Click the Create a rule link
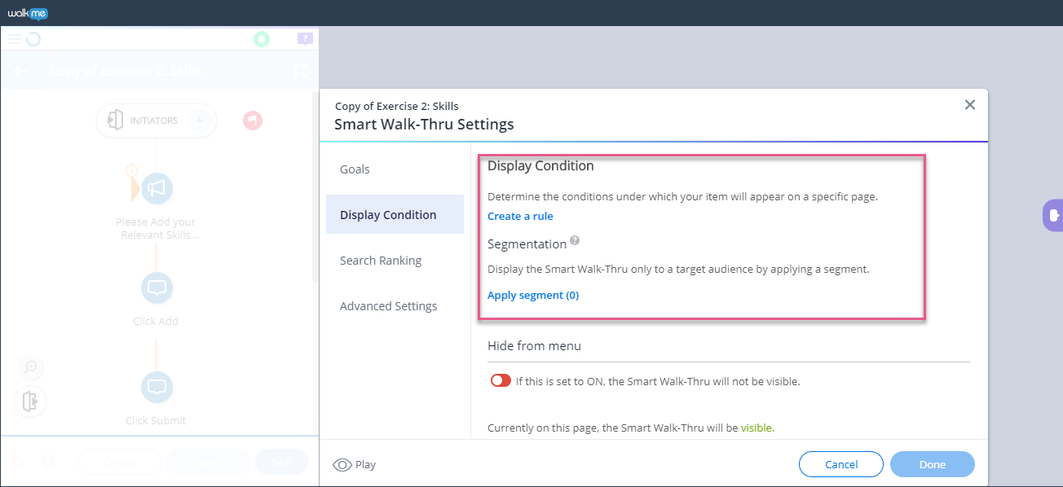This screenshot has height=487, width=1063. [520, 216]
